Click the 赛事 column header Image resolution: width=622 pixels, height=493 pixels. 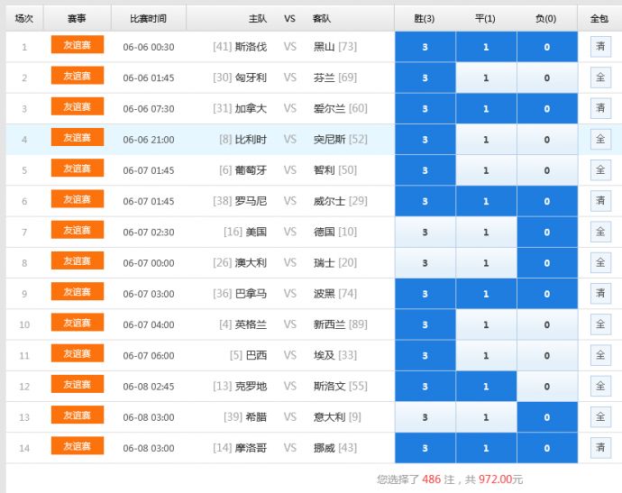coord(77,18)
